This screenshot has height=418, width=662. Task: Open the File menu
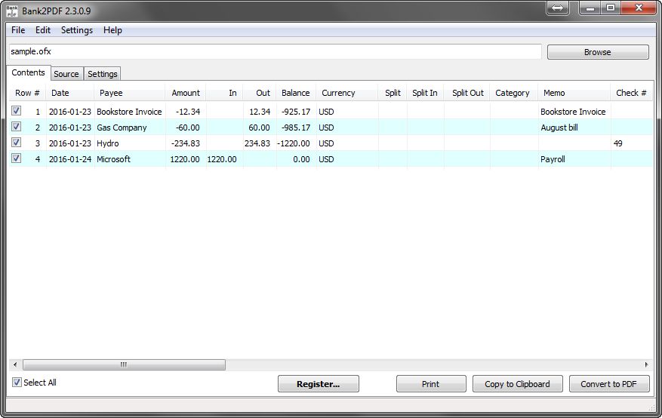coord(18,30)
